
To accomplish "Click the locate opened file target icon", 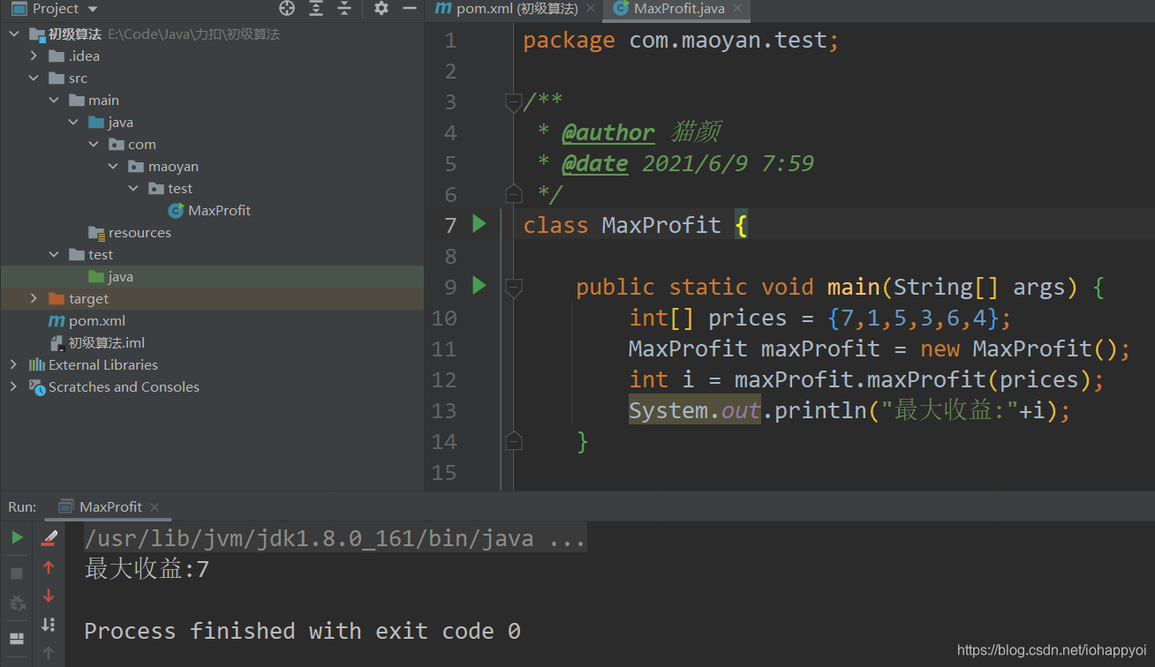I will (x=287, y=9).
